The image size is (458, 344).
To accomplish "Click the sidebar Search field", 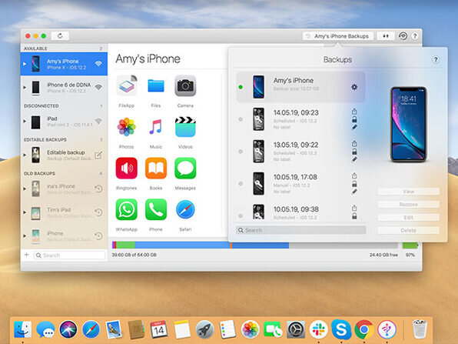I will coord(69,255).
